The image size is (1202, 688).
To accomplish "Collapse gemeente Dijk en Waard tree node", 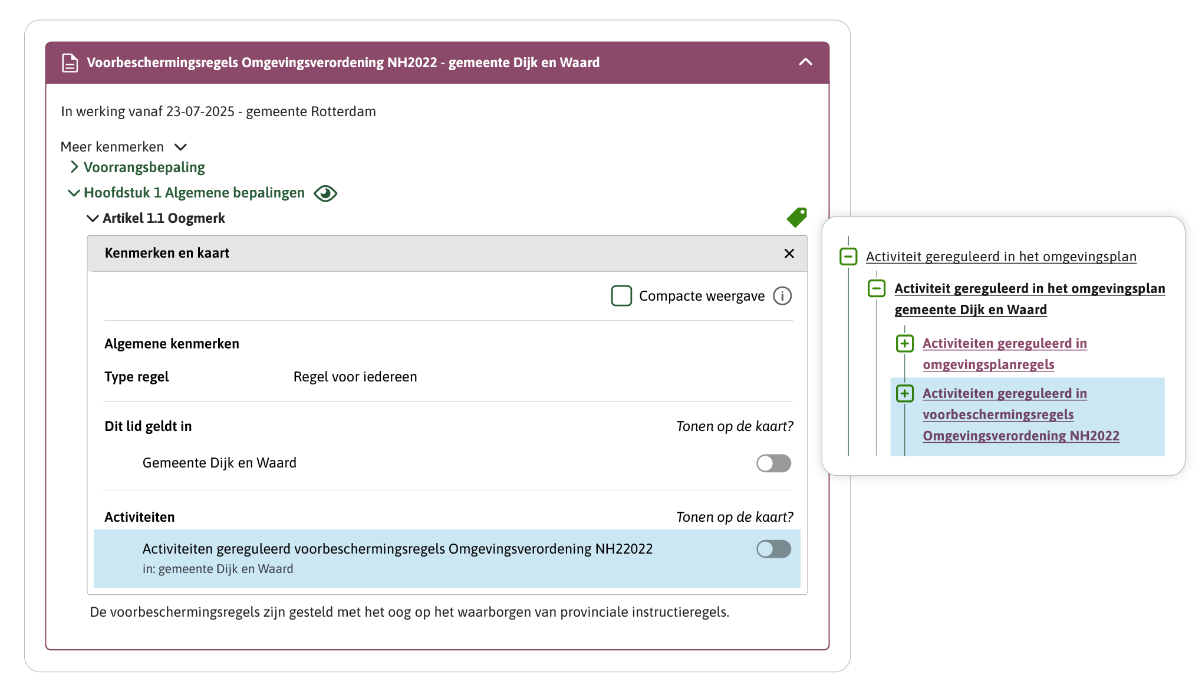I will pyautogui.click(x=877, y=289).
